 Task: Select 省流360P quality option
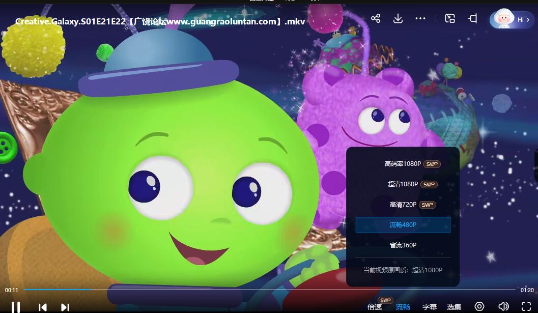(403, 245)
